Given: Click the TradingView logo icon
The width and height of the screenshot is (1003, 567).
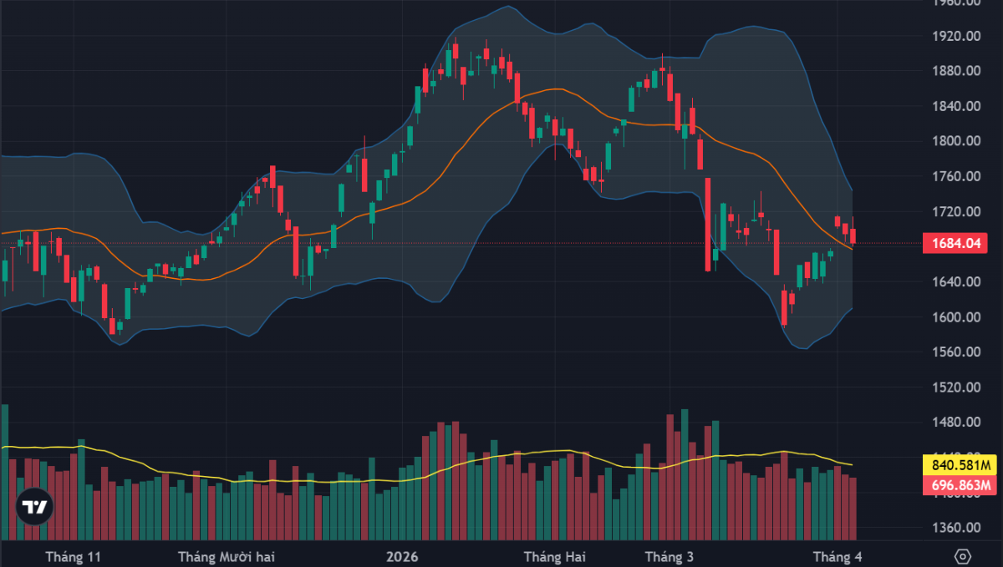Looking at the screenshot, I should click(x=34, y=507).
